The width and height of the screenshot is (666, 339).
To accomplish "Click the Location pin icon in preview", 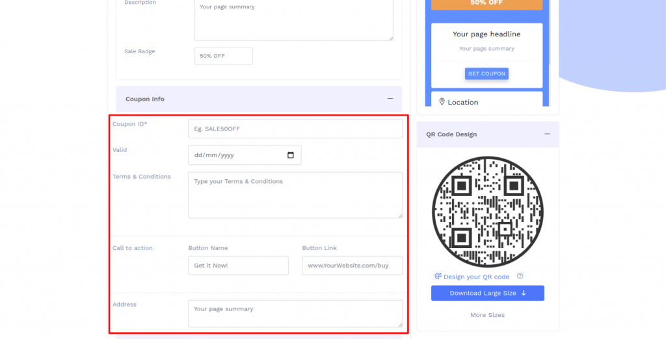I will (442, 102).
